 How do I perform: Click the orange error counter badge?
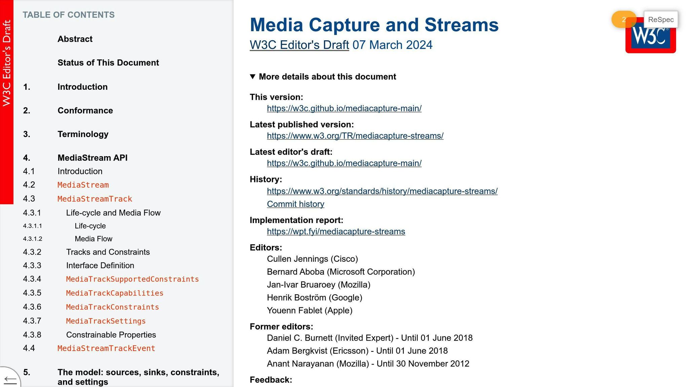pos(624,19)
